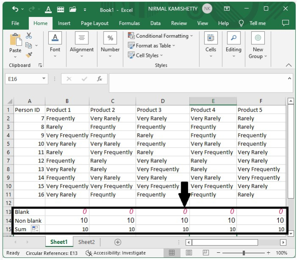This screenshot has height=260, width=297.
Task: Switch to Sheet2 tab
Action: click(x=87, y=242)
